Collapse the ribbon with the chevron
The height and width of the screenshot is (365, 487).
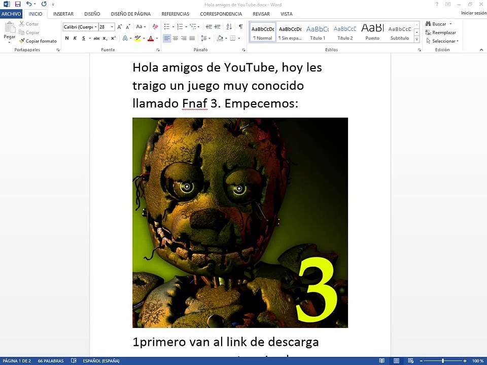click(481, 50)
